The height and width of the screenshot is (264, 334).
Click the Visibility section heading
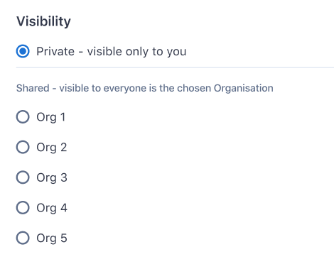[43, 21]
